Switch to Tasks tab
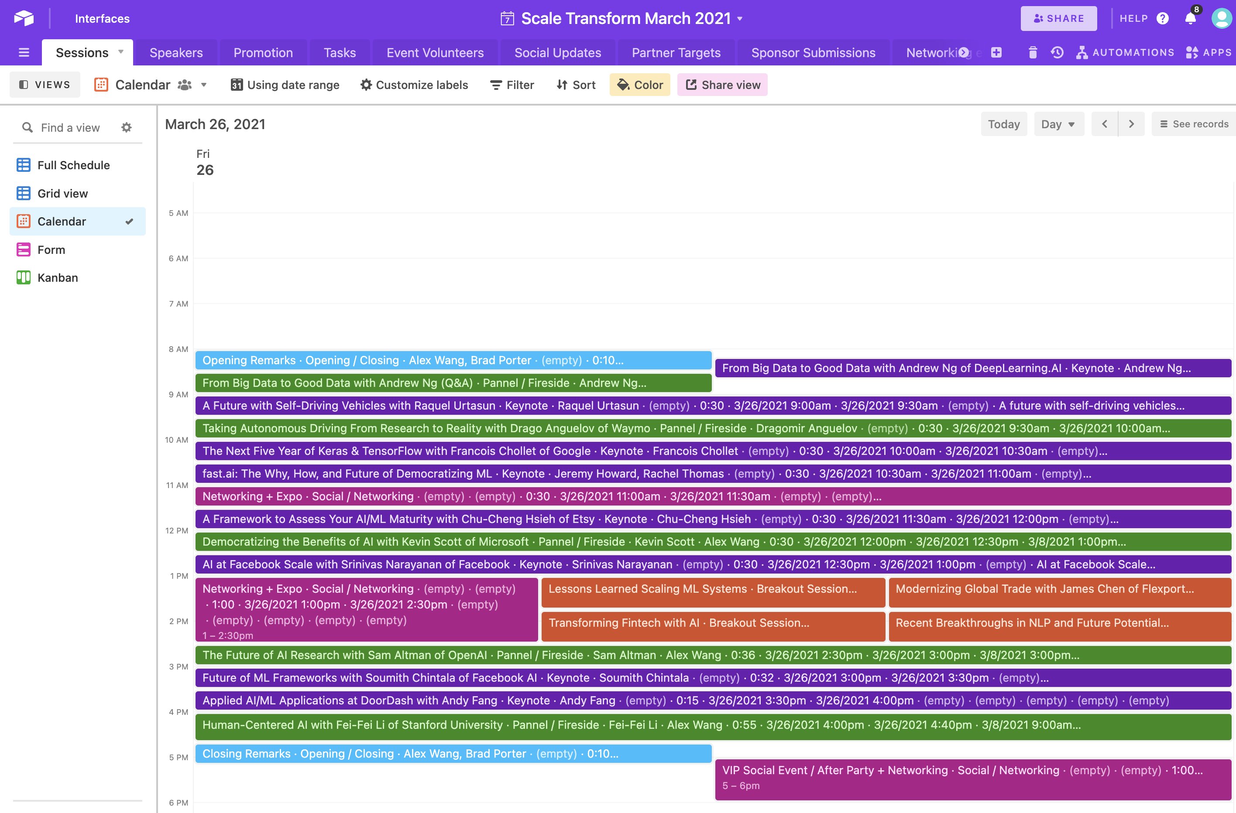 click(x=340, y=52)
